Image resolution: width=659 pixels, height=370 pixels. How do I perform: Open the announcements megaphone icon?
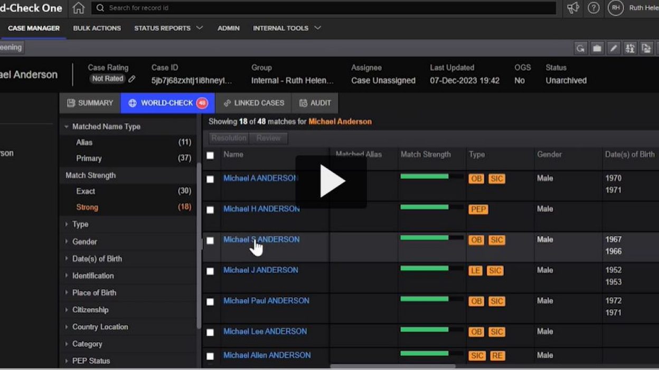click(x=573, y=8)
